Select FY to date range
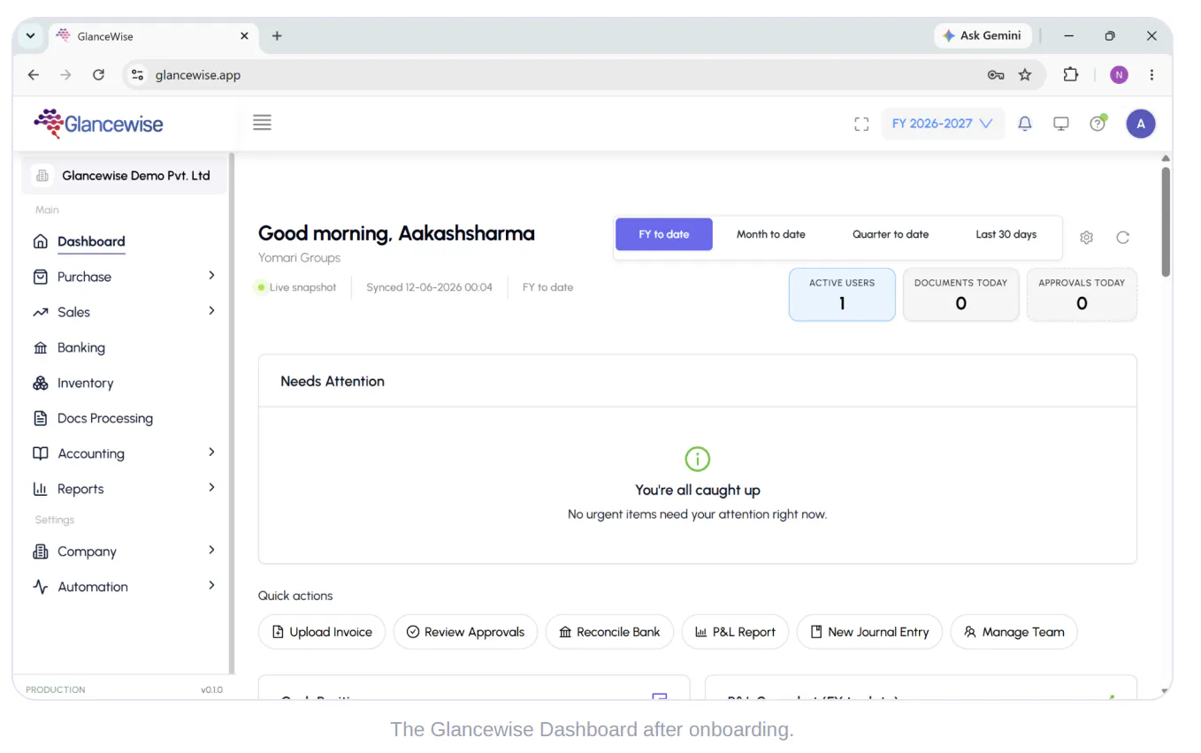 click(x=664, y=234)
